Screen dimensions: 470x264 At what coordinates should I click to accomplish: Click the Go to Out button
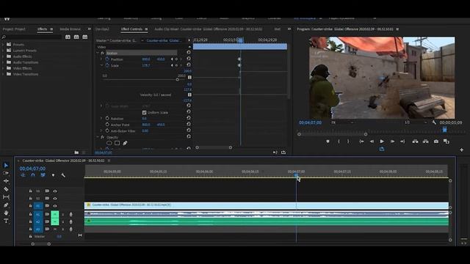(402, 142)
